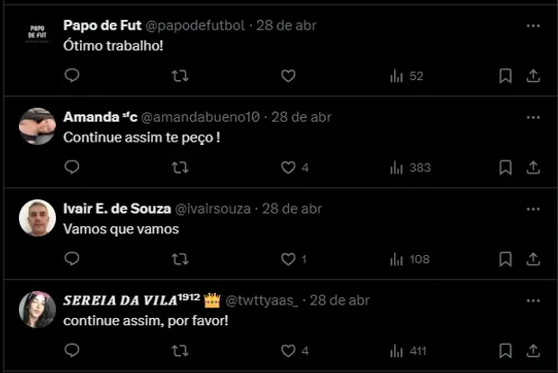Open Amanda's profile picture

click(38, 126)
